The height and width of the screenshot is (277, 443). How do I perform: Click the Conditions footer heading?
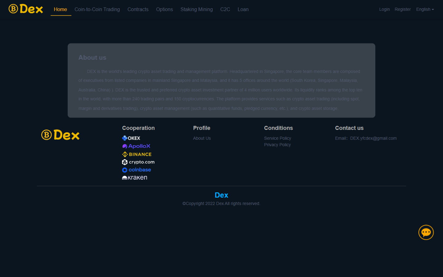coord(278,128)
